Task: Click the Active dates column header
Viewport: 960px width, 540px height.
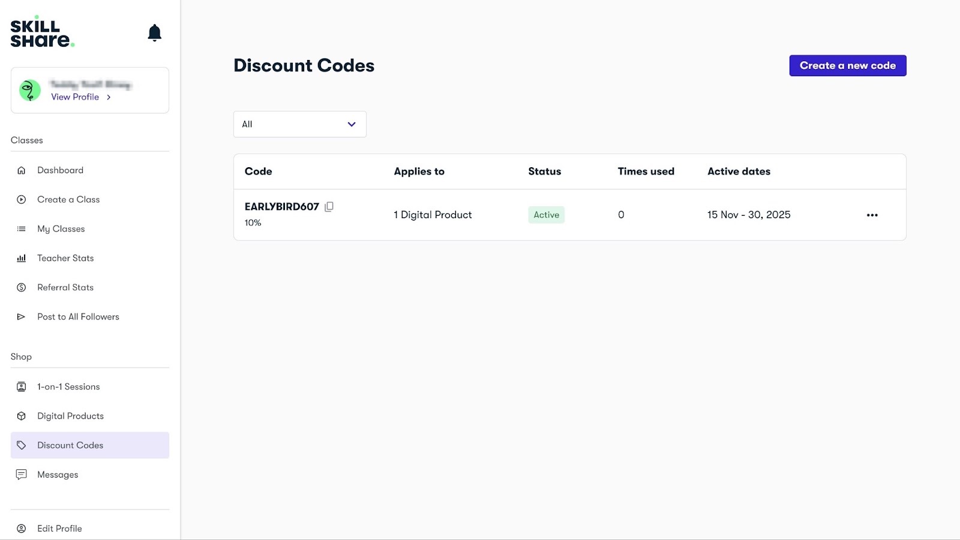Action: point(739,171)
